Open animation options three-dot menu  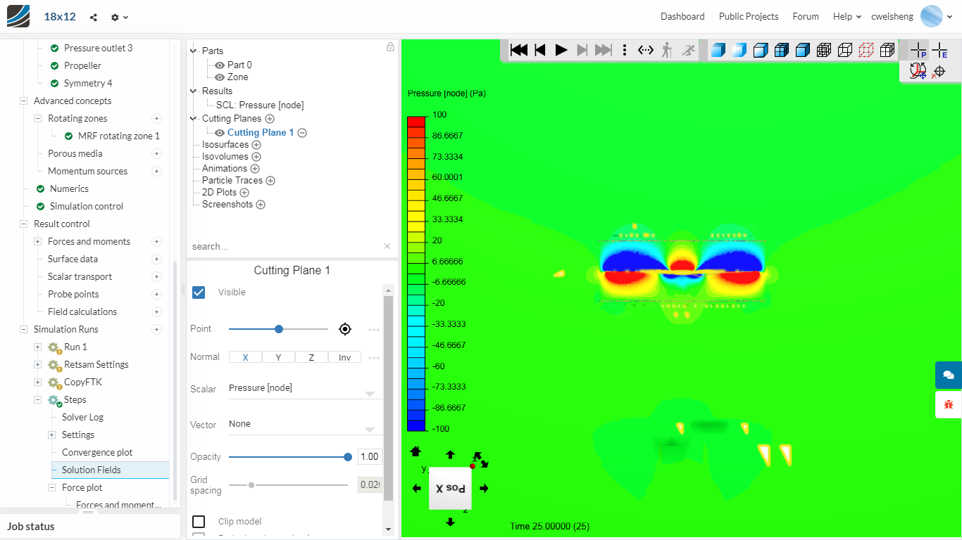click(625, 50)
